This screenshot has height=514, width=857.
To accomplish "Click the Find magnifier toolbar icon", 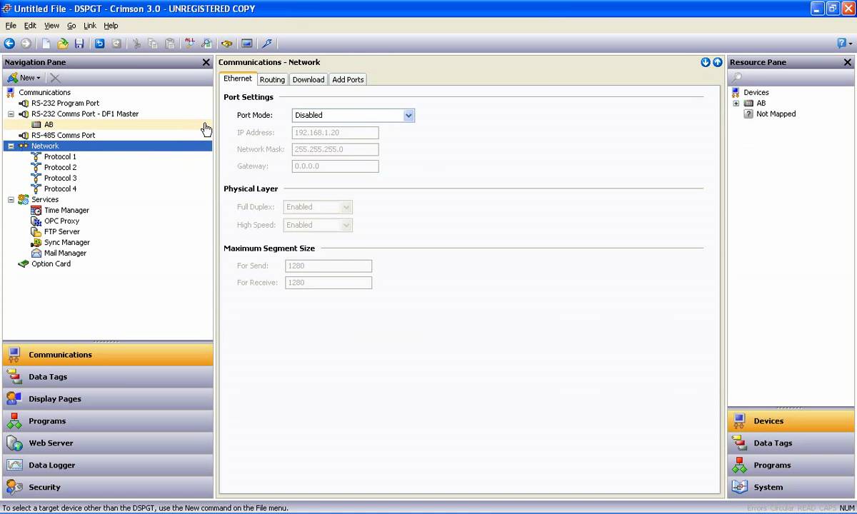I will click(206, 44).
